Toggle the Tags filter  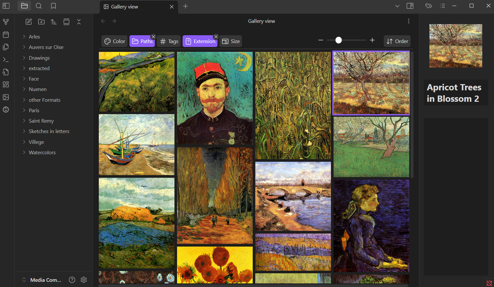pyautogui.click(x=169, y=41)
